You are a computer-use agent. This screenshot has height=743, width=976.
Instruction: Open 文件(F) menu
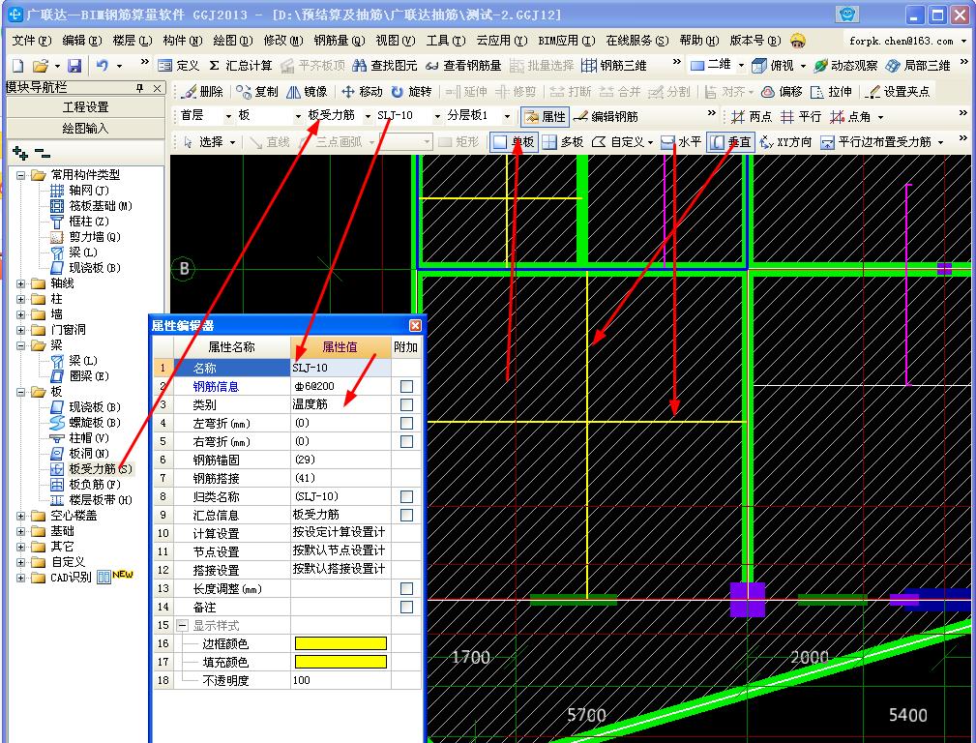(31, 41)
